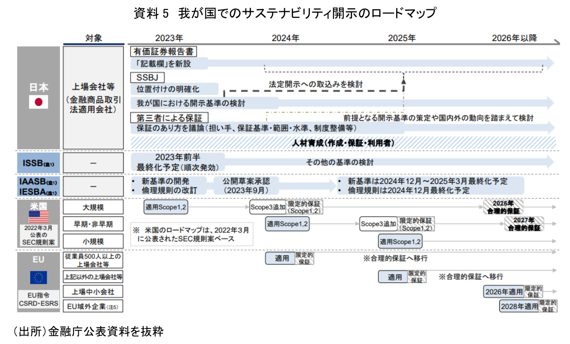The height and width of the screenshot is (344, 570).
Task: Click the EU域外企業(注5) box
Action: pyautogui.click(x=93, y=306)
